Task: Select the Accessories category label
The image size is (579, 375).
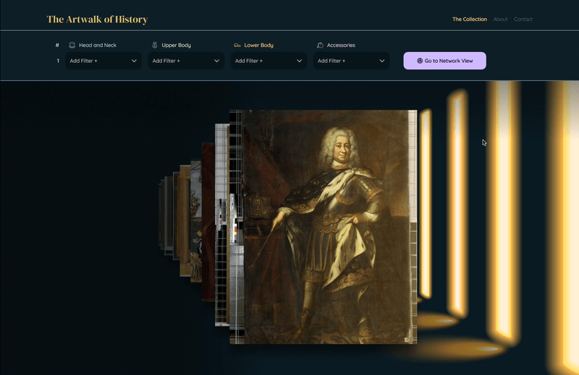Action: pos(341,46)
